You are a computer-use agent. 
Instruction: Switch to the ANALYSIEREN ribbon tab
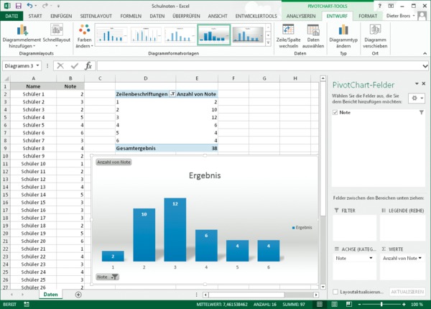(301, 15)
